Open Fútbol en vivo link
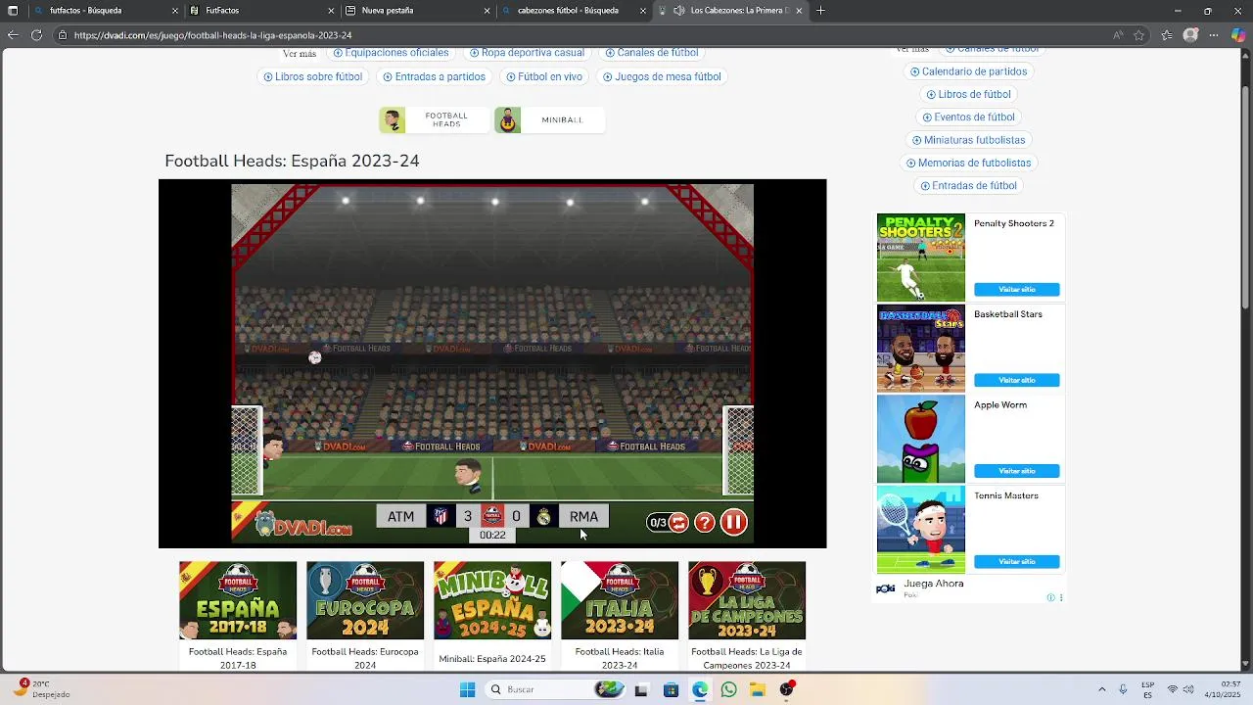 click(544, 76)
